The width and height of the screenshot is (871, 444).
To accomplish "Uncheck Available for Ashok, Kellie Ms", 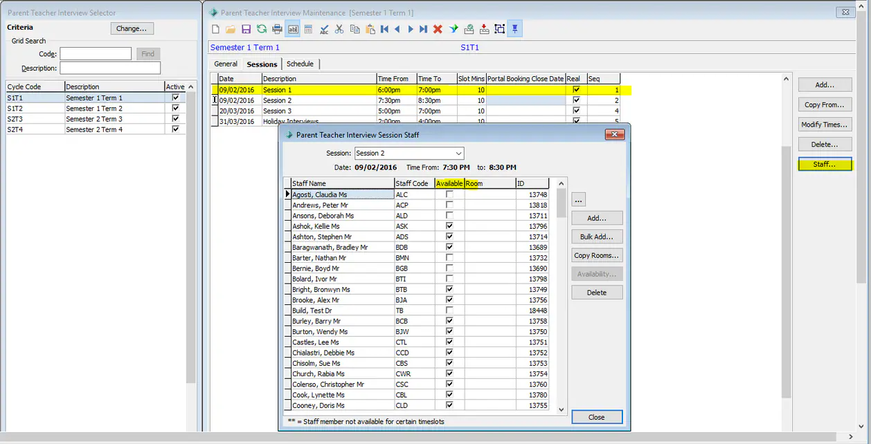I will 449,226.
